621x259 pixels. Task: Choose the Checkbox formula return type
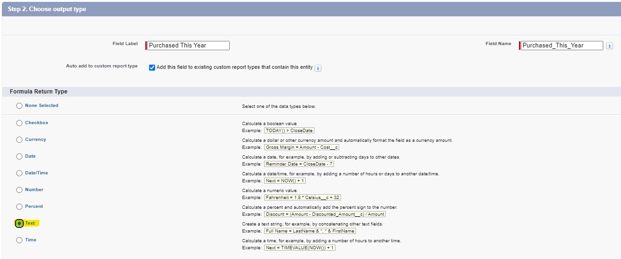19,123
